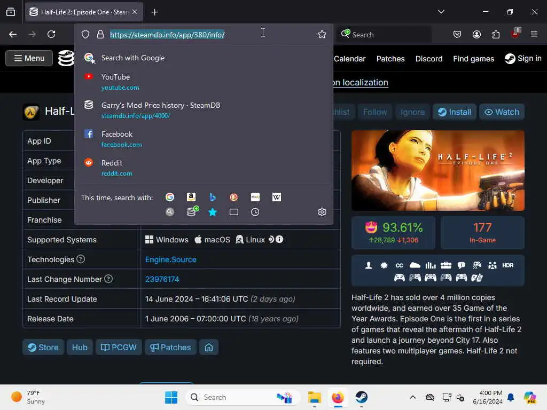
Task: Open Firefox application menu
Action: [x=534, y=34]
